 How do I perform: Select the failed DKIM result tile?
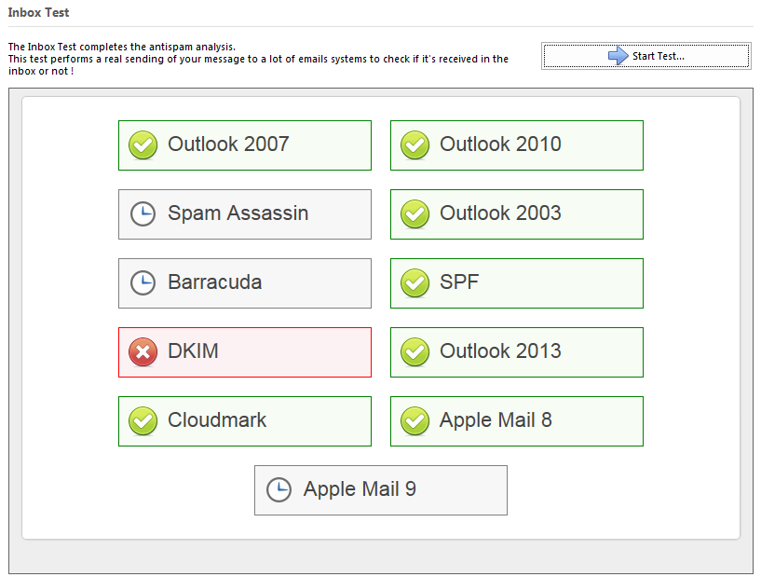[x=245, y=352]
